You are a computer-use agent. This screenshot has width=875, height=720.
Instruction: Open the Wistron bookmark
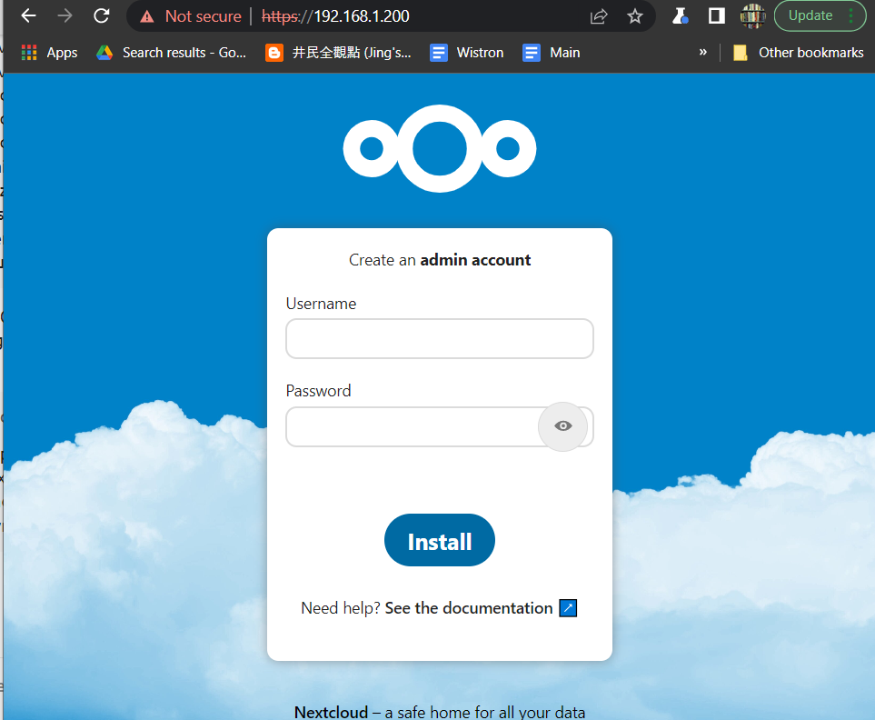[467, 53]
